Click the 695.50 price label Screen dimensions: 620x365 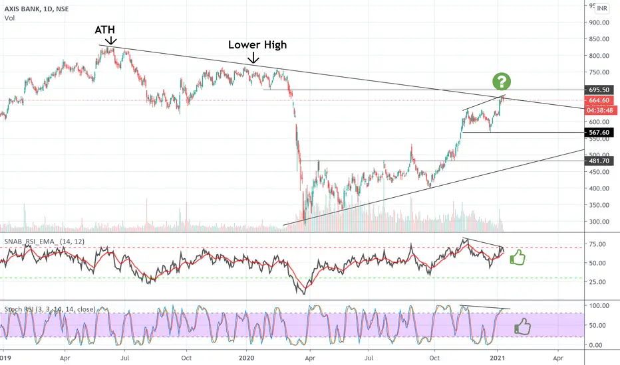point(599,90)
